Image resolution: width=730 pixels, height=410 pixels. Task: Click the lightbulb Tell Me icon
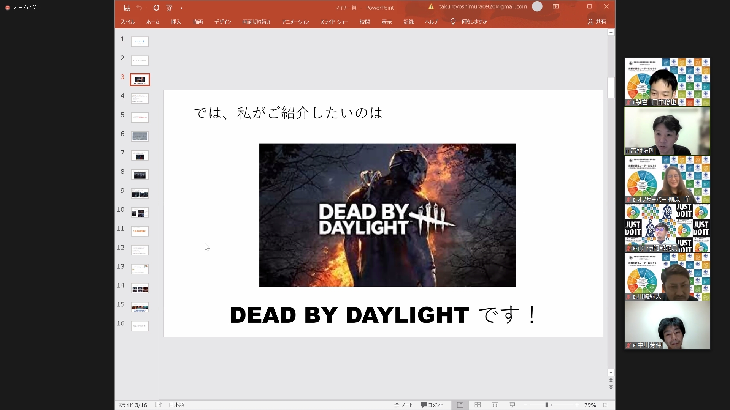coord(453,22)
